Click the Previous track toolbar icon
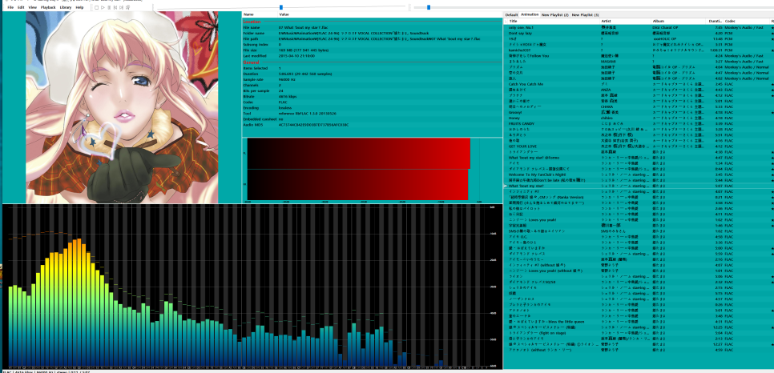The image size is (774, 373). point(115,7)
